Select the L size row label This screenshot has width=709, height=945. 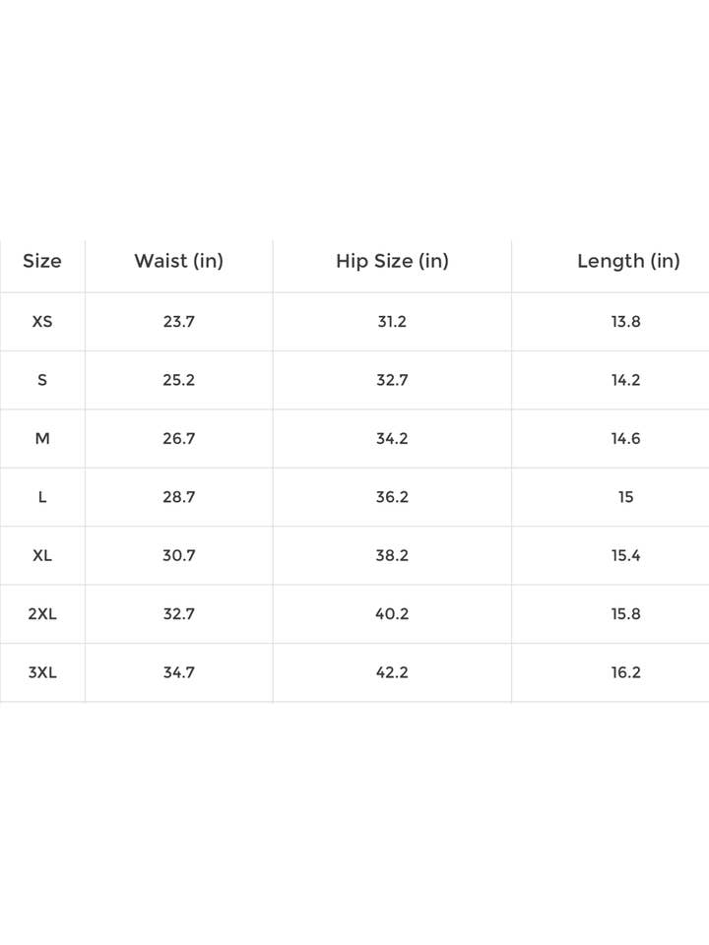(42, 496)
